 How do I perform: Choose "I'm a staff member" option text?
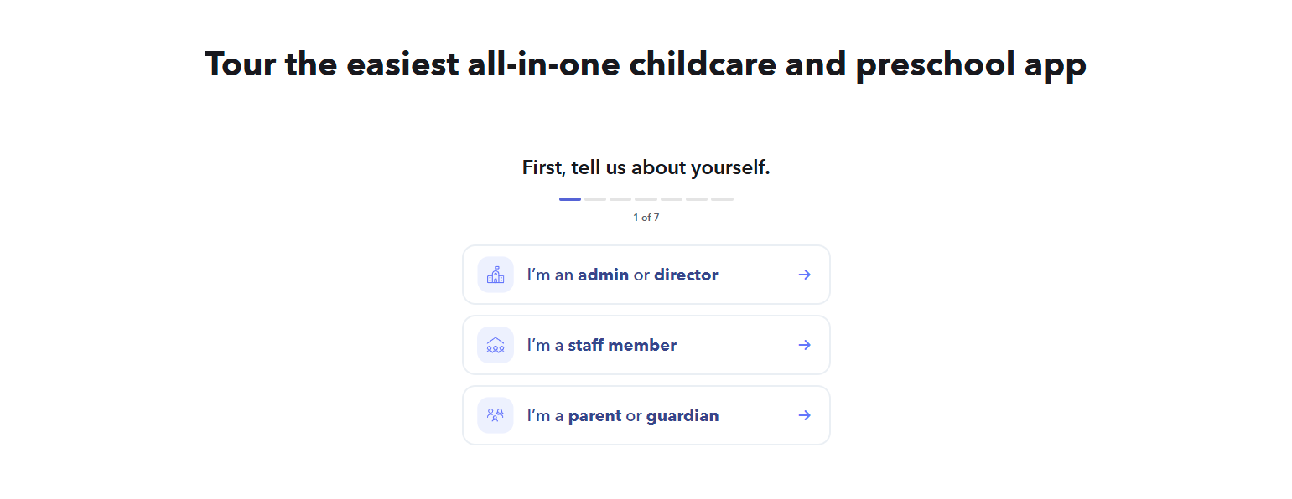click(601, 345)
